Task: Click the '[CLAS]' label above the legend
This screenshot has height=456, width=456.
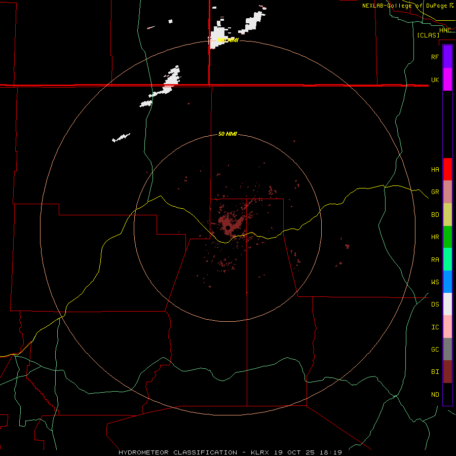Action: [428, 35]
